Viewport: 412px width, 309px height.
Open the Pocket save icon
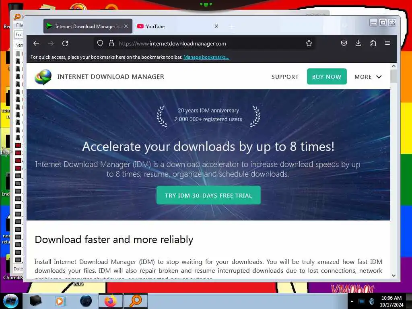(344, 43)
